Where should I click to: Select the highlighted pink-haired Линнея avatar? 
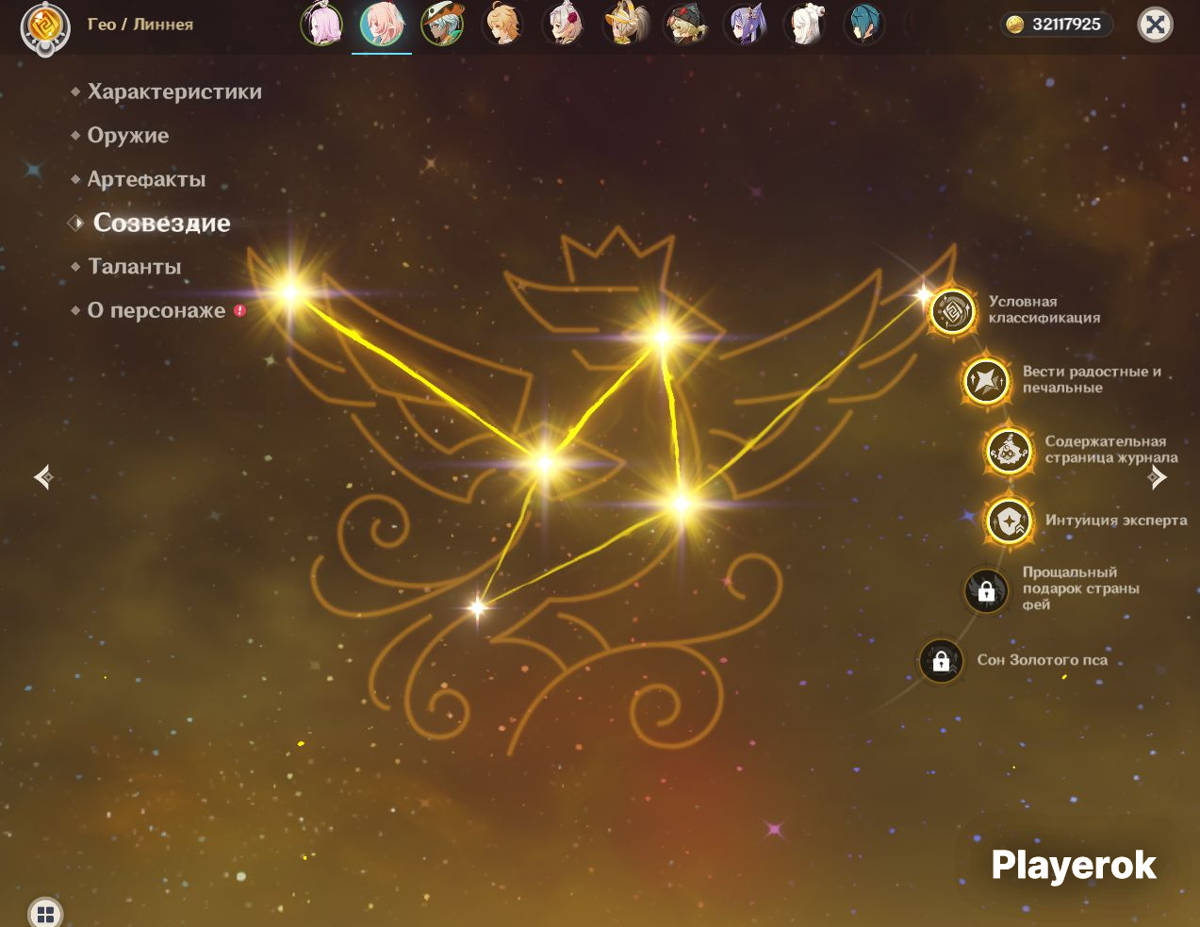click(x=382, y=24)
